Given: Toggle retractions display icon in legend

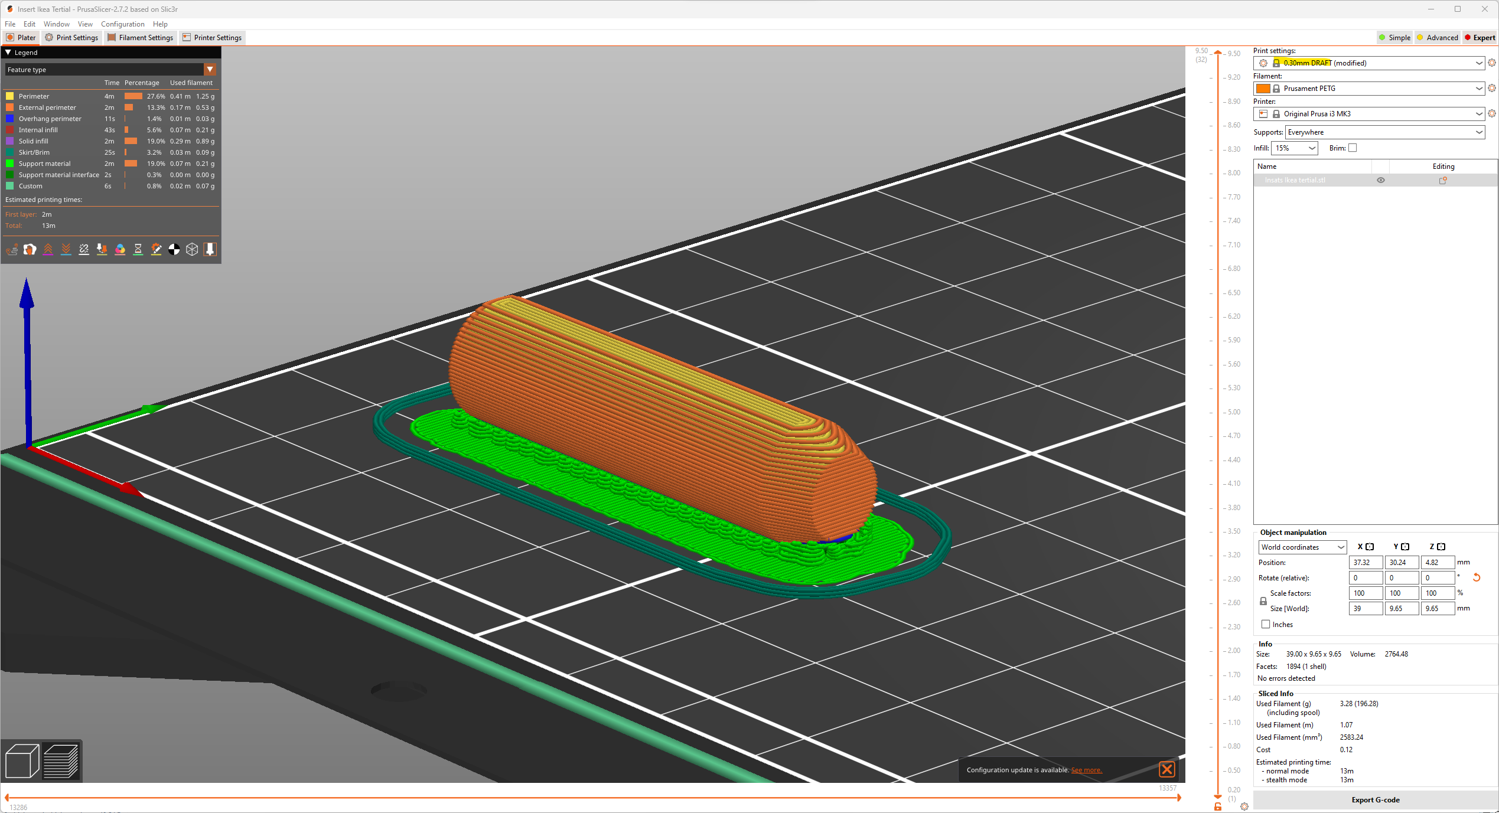Looking at the screenshot, I should coord(48,250).
